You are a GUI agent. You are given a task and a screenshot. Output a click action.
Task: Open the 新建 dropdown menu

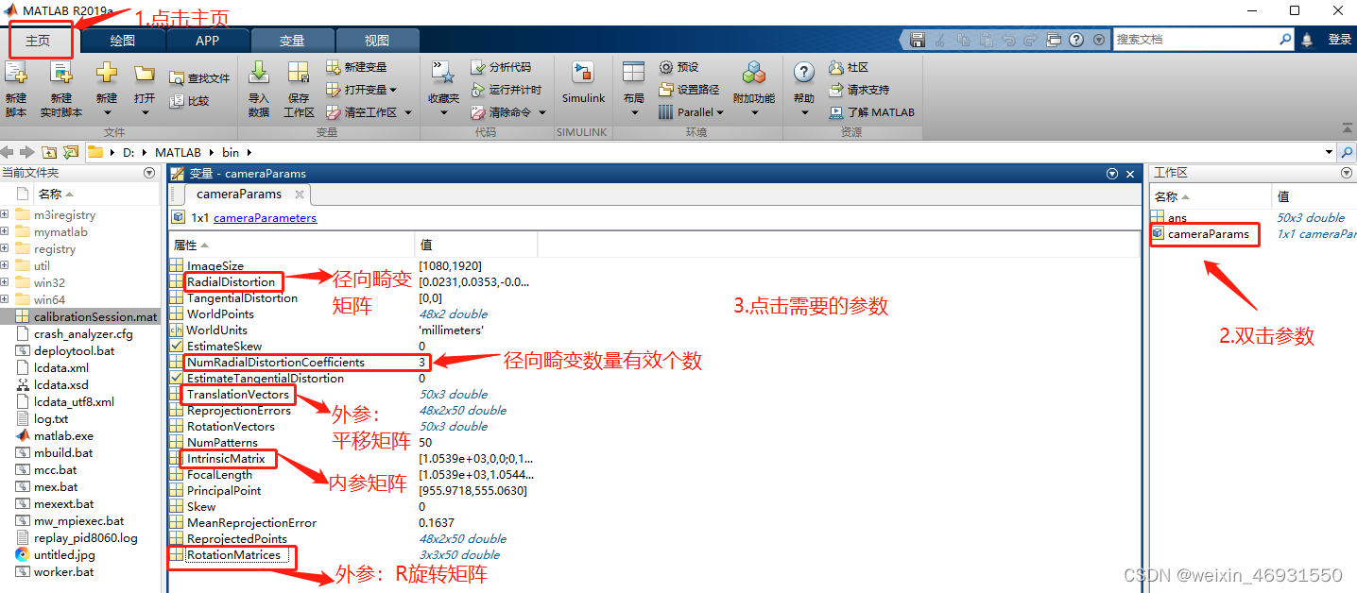107,112
